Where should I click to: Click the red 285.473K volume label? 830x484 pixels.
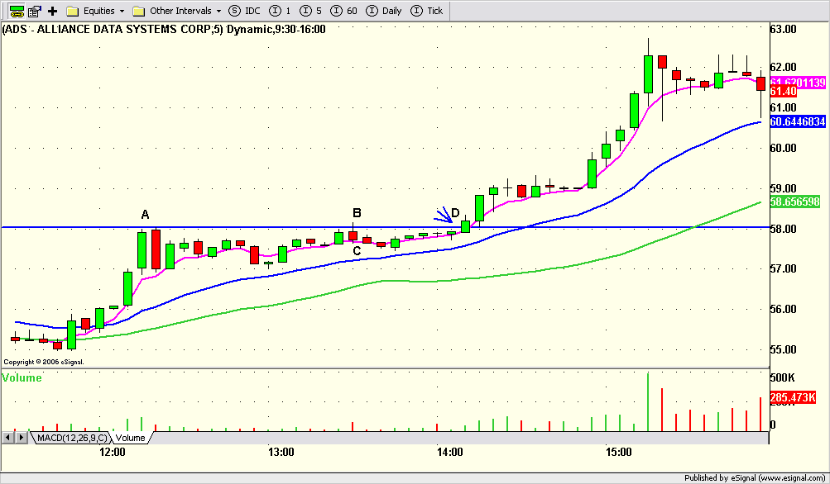click(793, 397)
